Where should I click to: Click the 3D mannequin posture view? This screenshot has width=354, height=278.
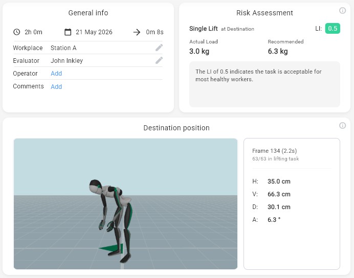(x=125, y=204)
